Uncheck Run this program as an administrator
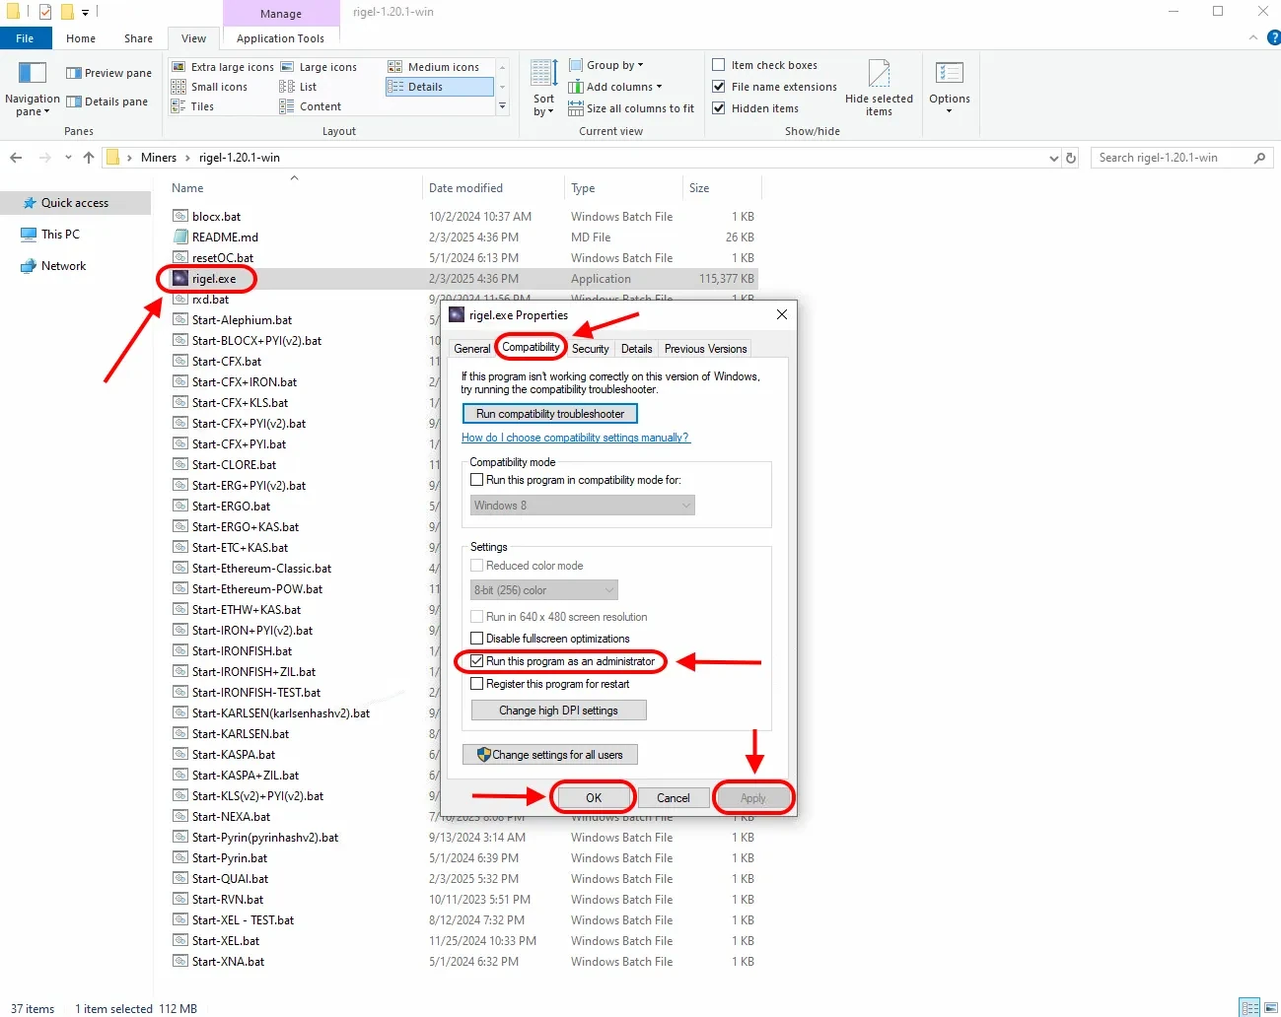Screen dimensions: 1281x1017 point(477,661)
